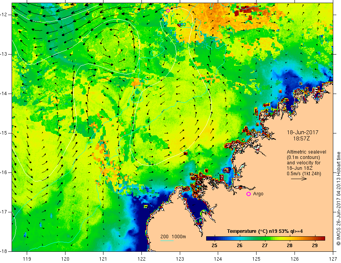The width and height of the screenshot is (341, 263).
Task: Click the "18-Jun 18Z" caption line
Action: (301, 168)
